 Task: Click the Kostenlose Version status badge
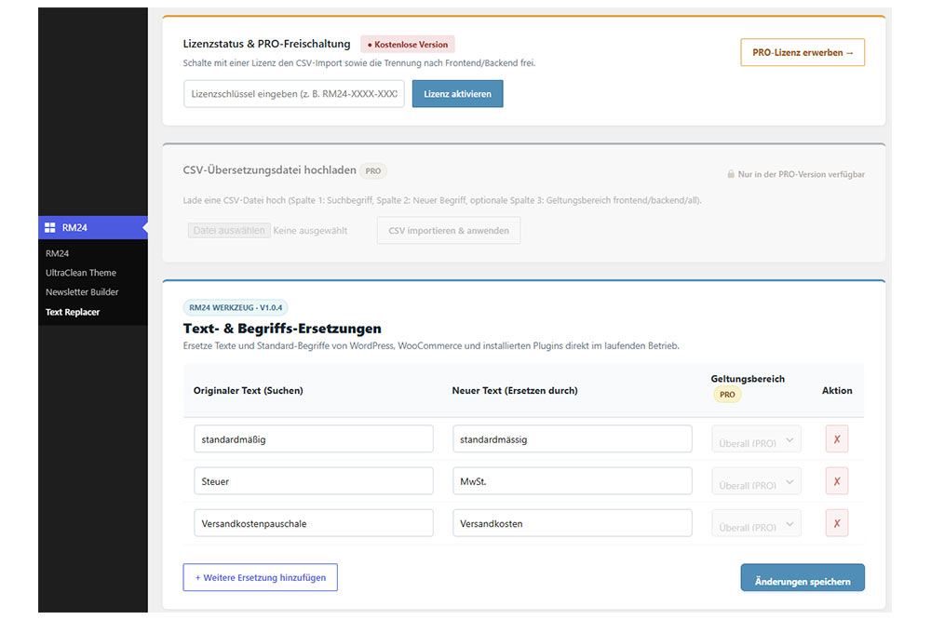408,45
